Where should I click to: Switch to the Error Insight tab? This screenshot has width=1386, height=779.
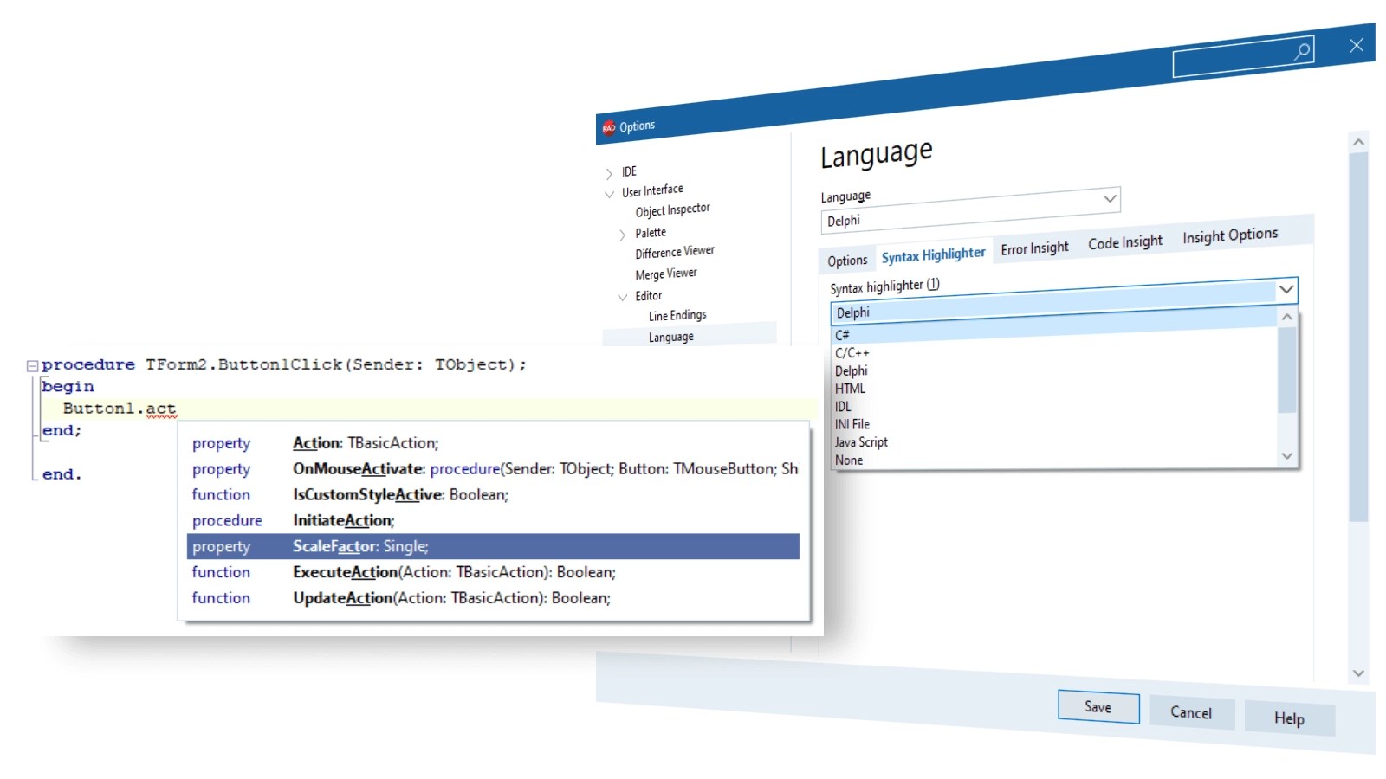(x=1035, y=248)
